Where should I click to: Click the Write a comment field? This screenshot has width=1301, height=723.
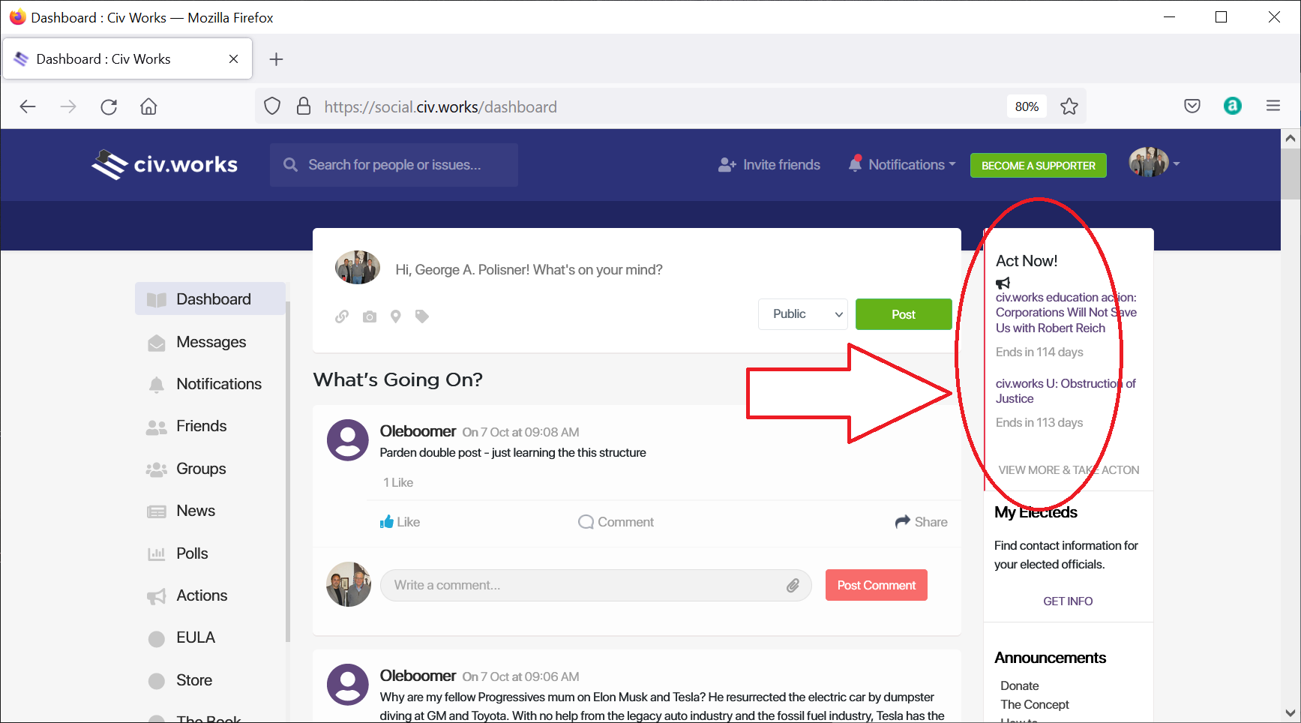[585, 586]
